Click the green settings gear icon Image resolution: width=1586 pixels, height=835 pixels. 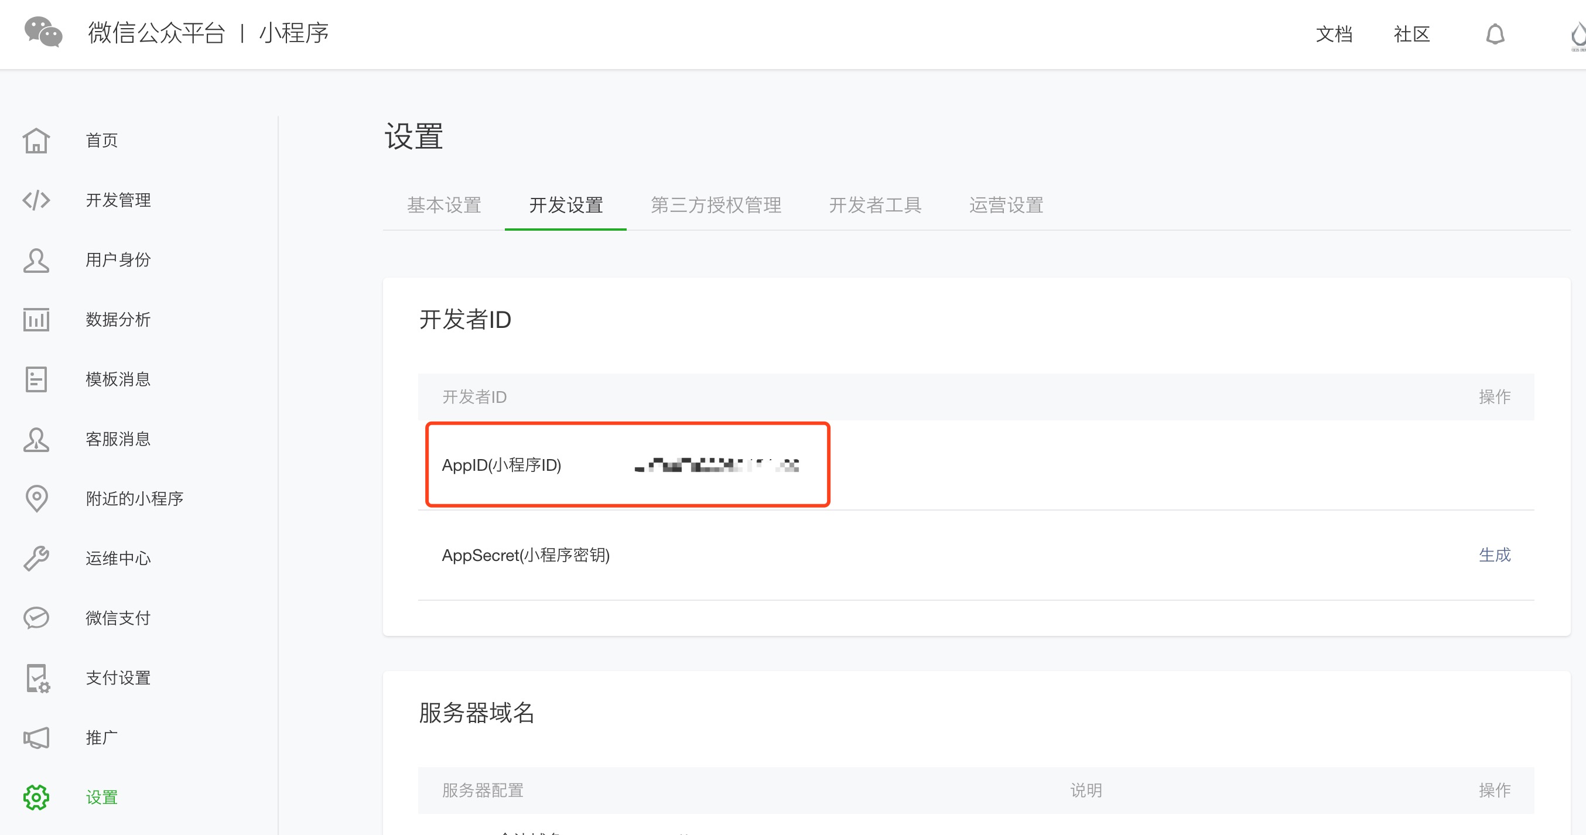(36, 797)
